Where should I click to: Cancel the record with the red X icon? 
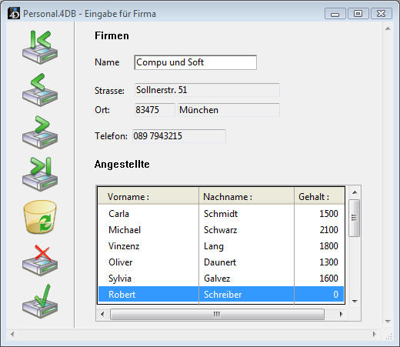tap(40, 260)
